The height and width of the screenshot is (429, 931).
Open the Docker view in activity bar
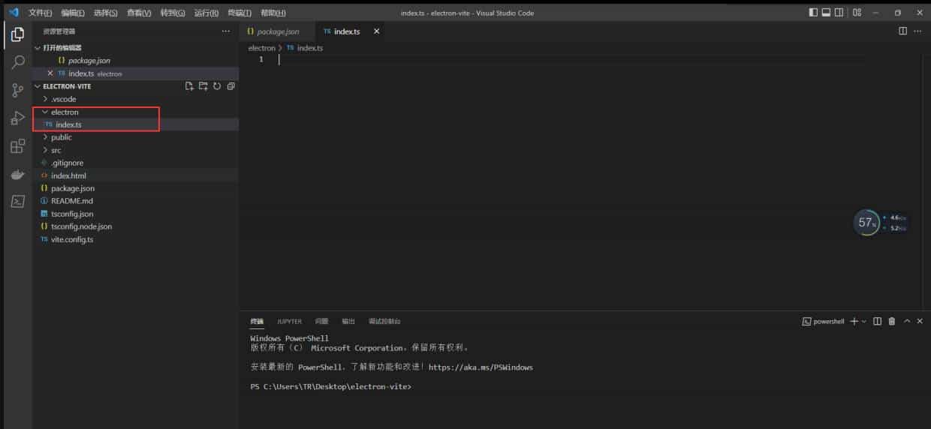(x=17, y=174)
